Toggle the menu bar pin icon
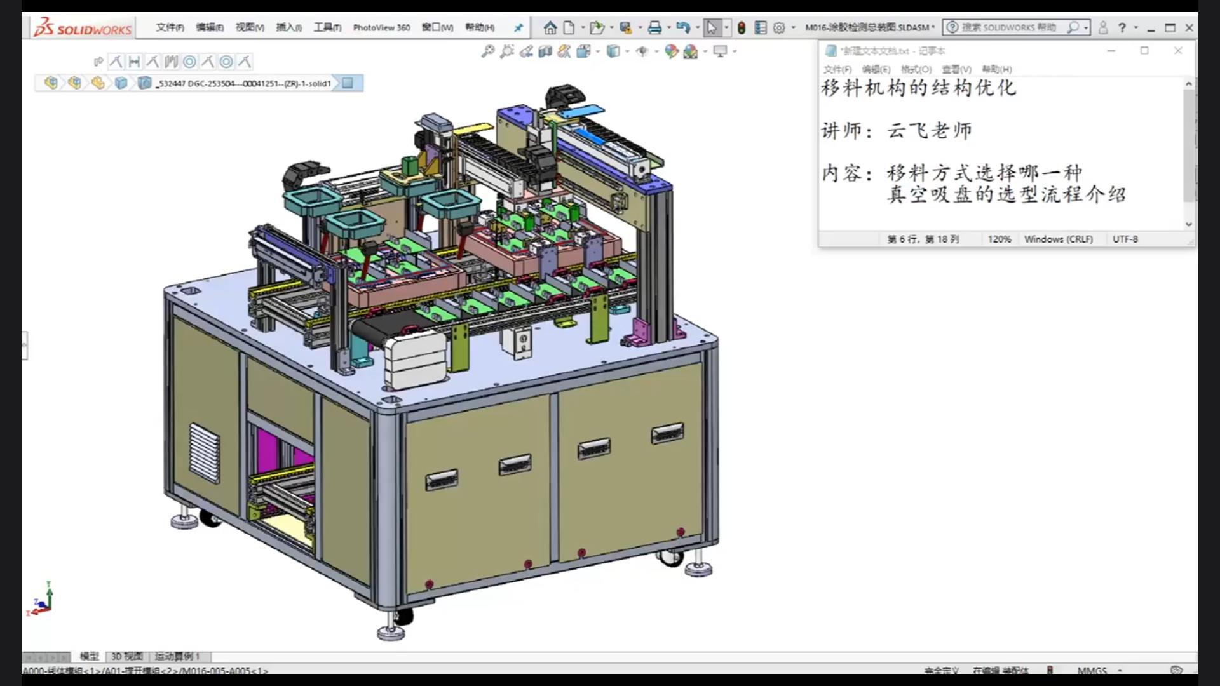The image size is (1220, 686). pyautogui.click(x=518, y=27)
